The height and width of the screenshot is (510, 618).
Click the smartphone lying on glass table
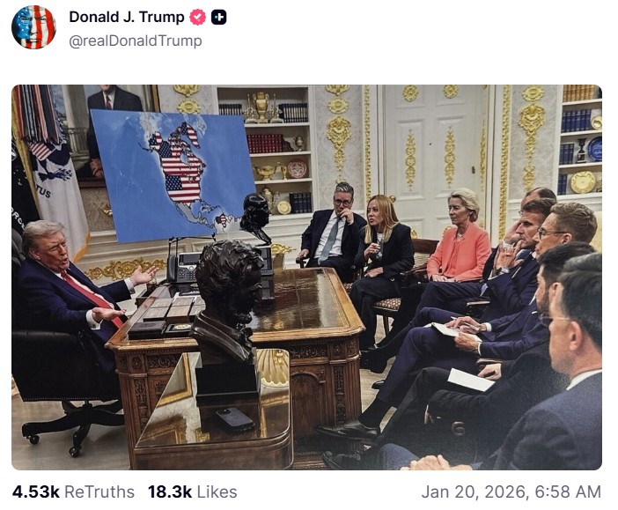click(235, 419)
